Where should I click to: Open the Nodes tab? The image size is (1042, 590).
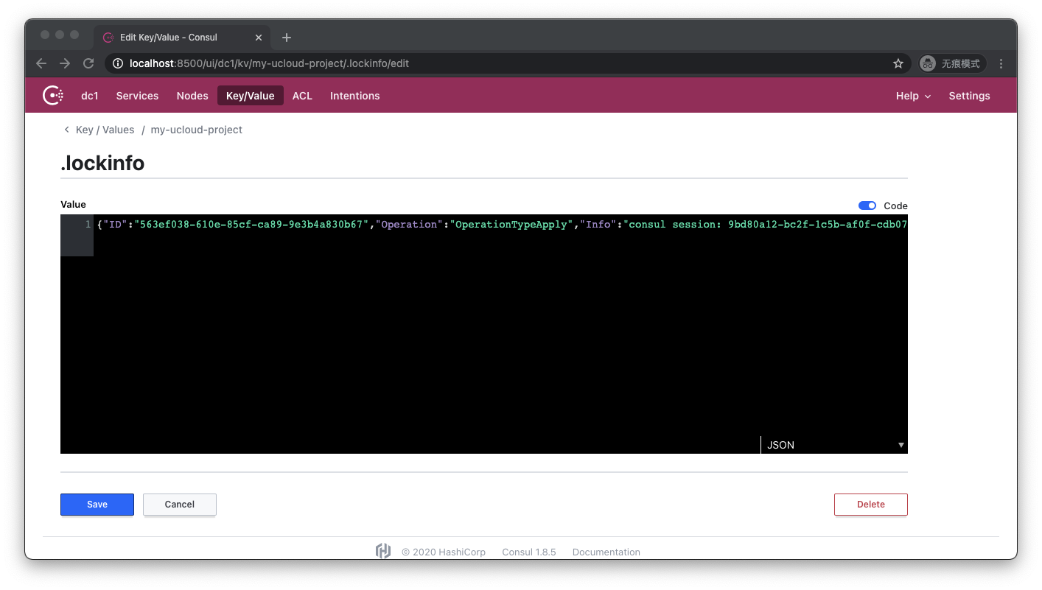click(192, 96)
